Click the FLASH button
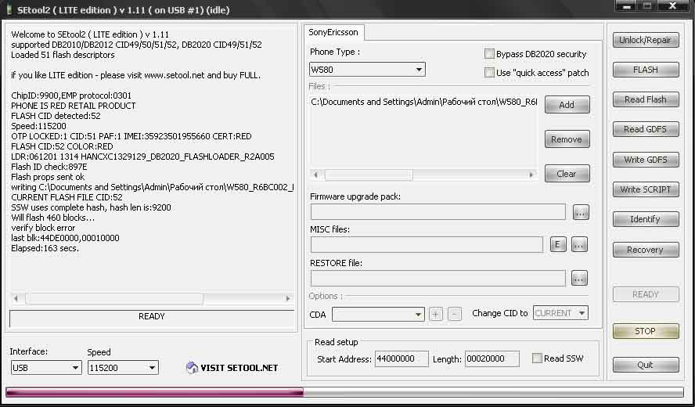The height and width of the screenshot is (407, 695). click(646, 70)
